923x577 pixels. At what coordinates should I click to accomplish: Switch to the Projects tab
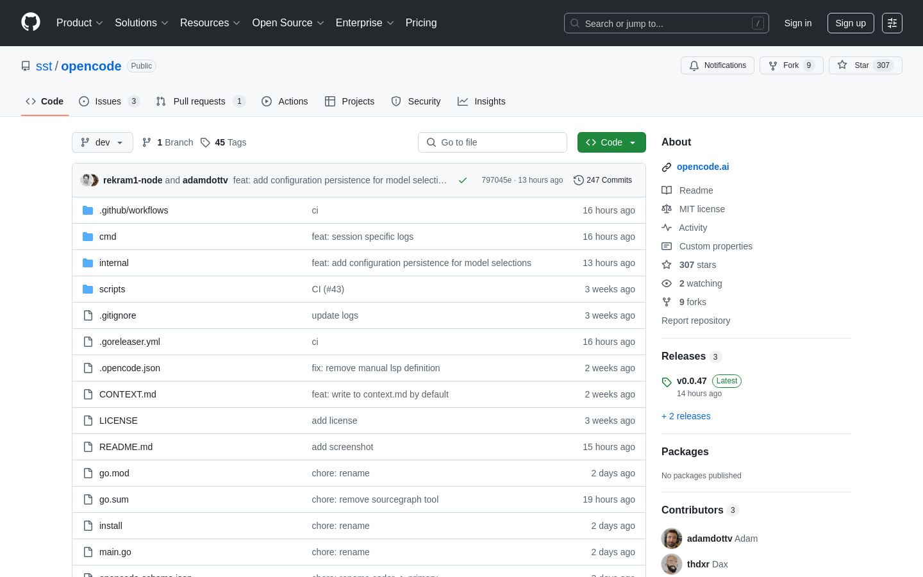point(350,101)
